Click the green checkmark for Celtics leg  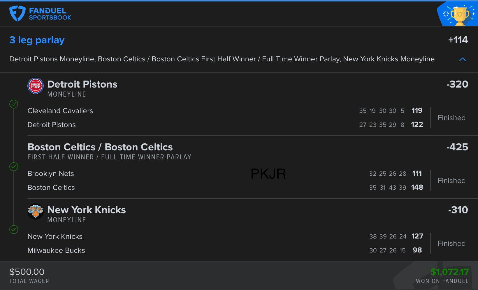tap(14, 167)
